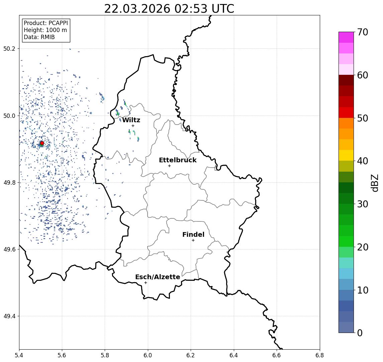Click longitude tick label 6.6

click(277, 355)
